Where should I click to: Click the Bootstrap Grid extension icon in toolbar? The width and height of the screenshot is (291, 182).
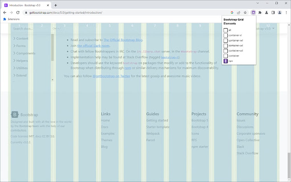point(253,13)
